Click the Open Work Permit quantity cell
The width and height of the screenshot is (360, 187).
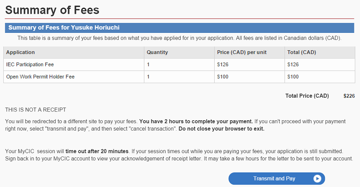(x=179, y=77)
